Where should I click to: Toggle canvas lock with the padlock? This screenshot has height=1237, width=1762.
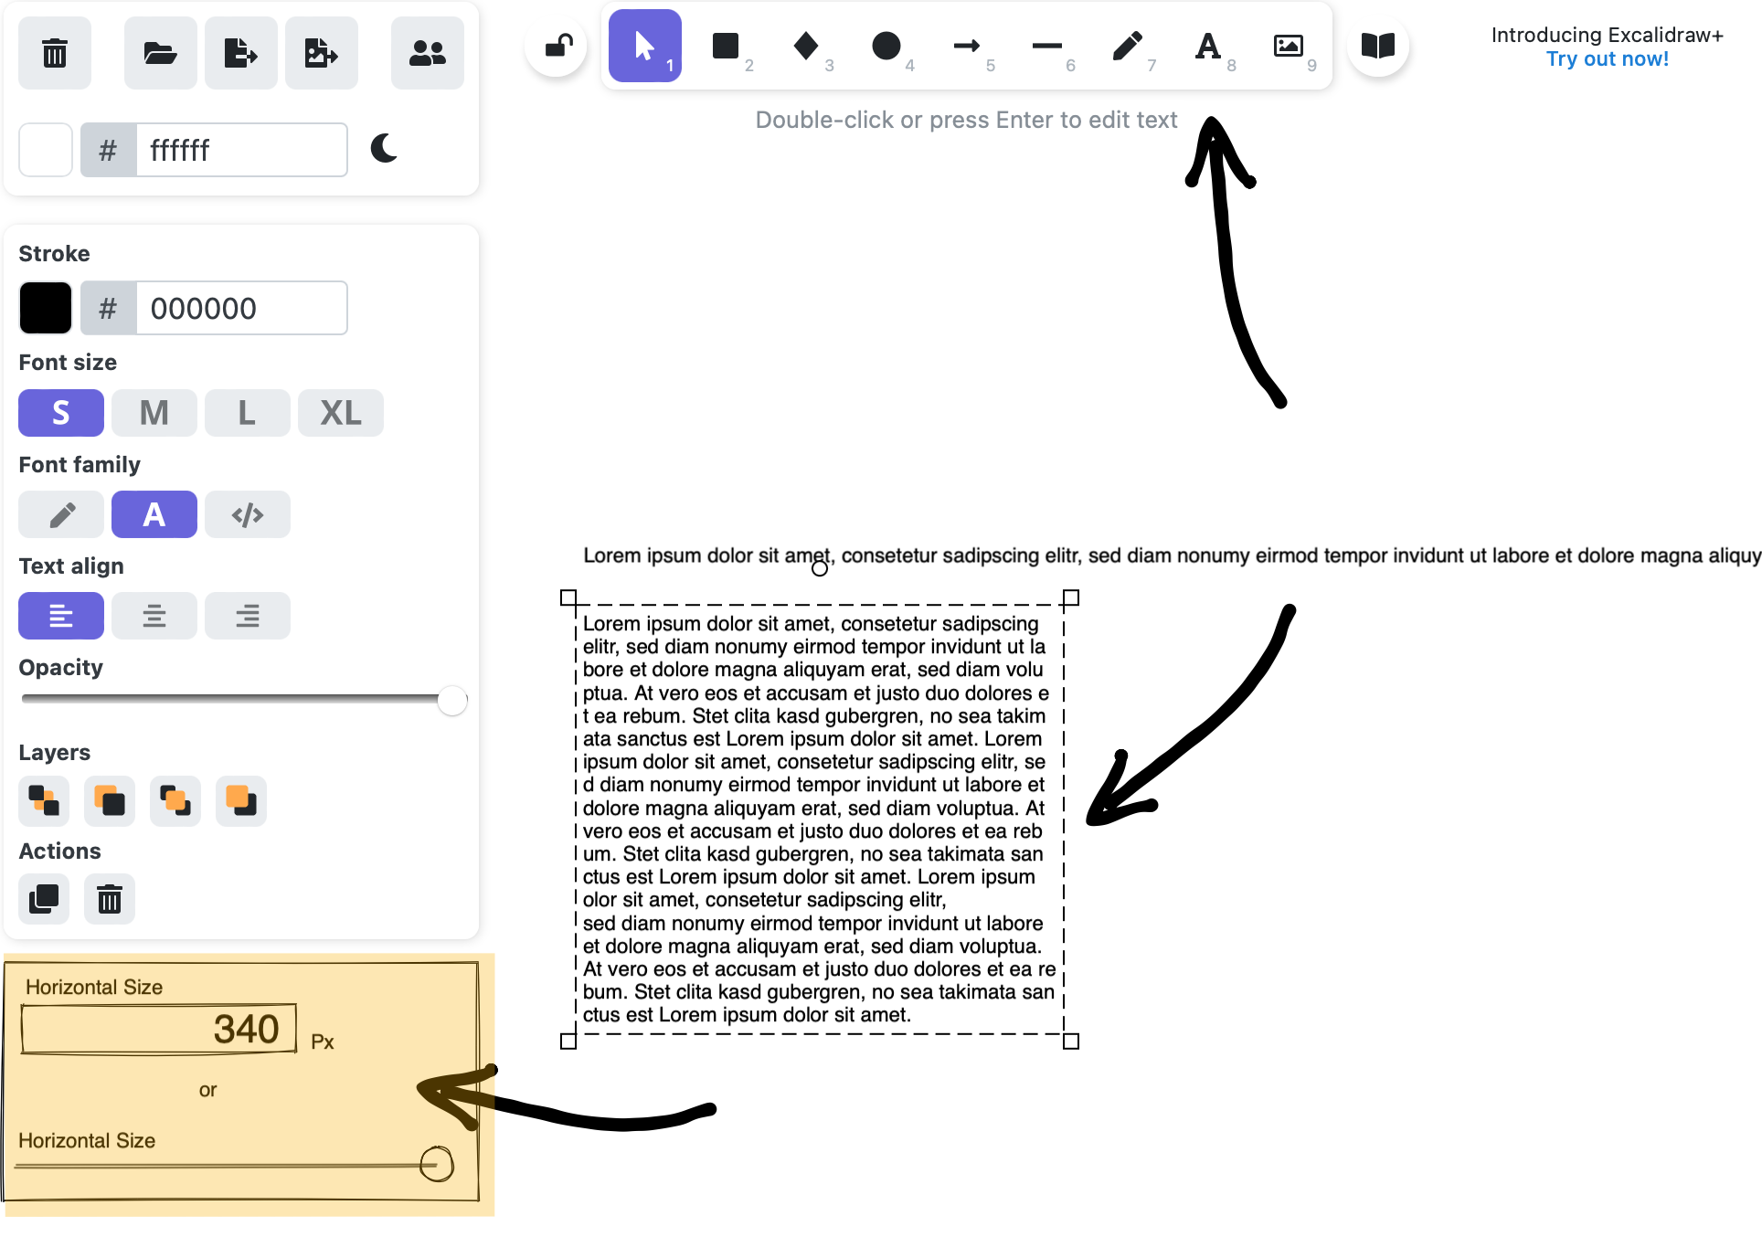point(558,46)
